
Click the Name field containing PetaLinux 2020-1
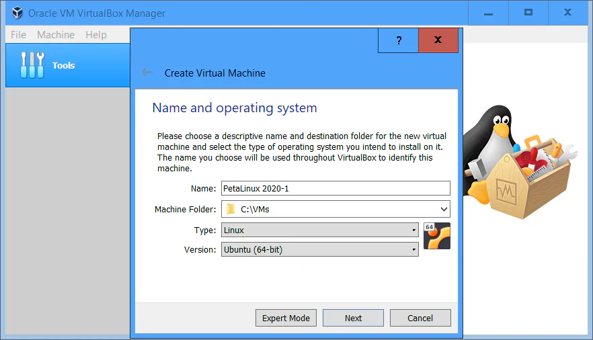coord(335,189)
